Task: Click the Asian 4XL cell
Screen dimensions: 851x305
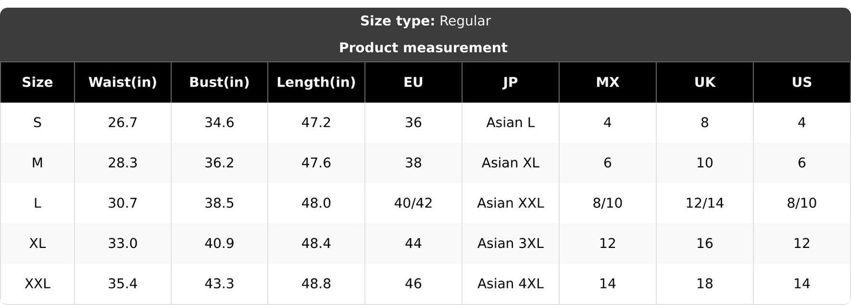Action: [x=511, y=284]
